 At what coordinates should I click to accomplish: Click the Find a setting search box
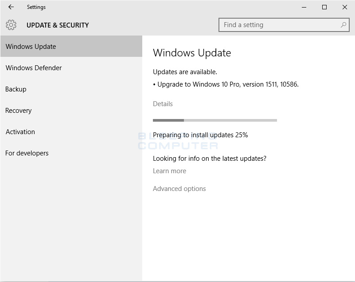275,25
